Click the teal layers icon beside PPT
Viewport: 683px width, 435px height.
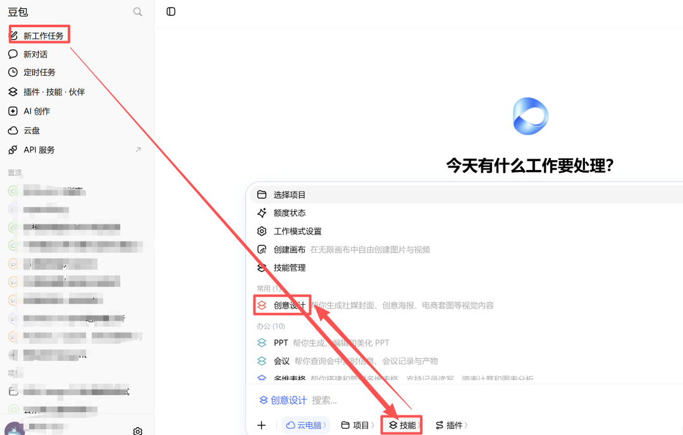coord(262,343)
